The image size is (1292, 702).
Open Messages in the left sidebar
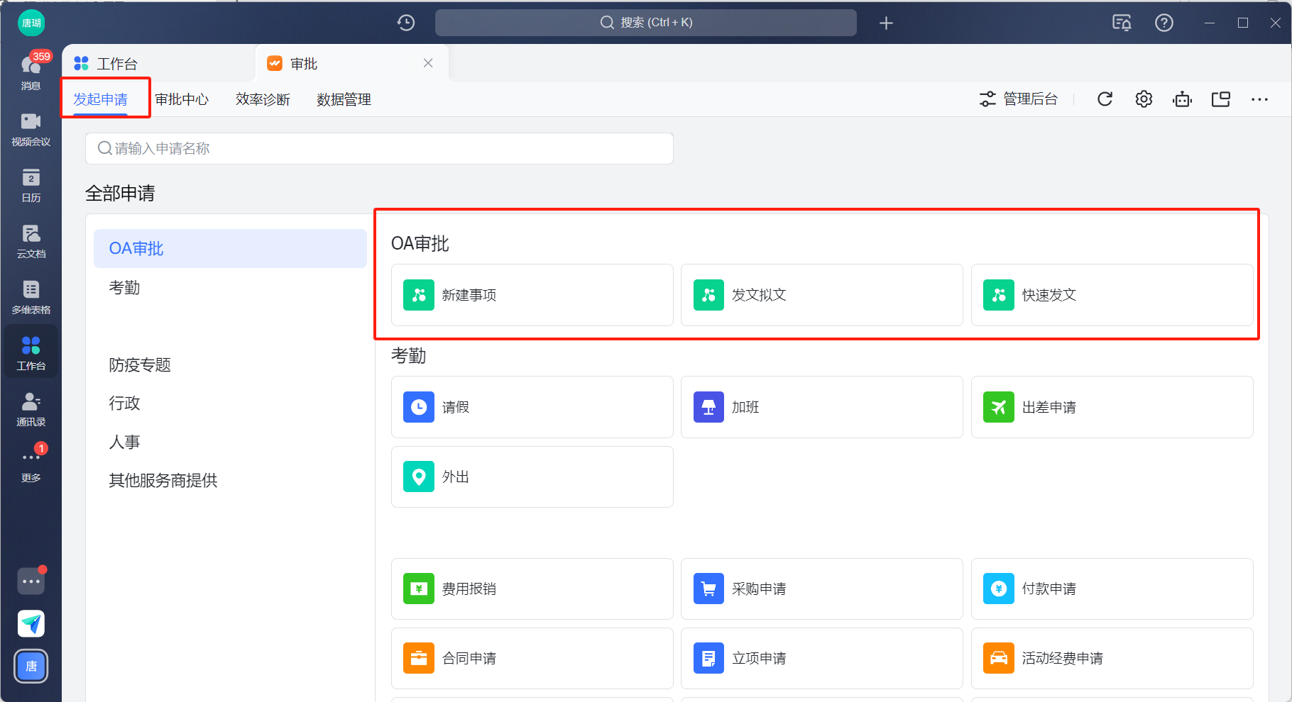(x=31, y=71)
